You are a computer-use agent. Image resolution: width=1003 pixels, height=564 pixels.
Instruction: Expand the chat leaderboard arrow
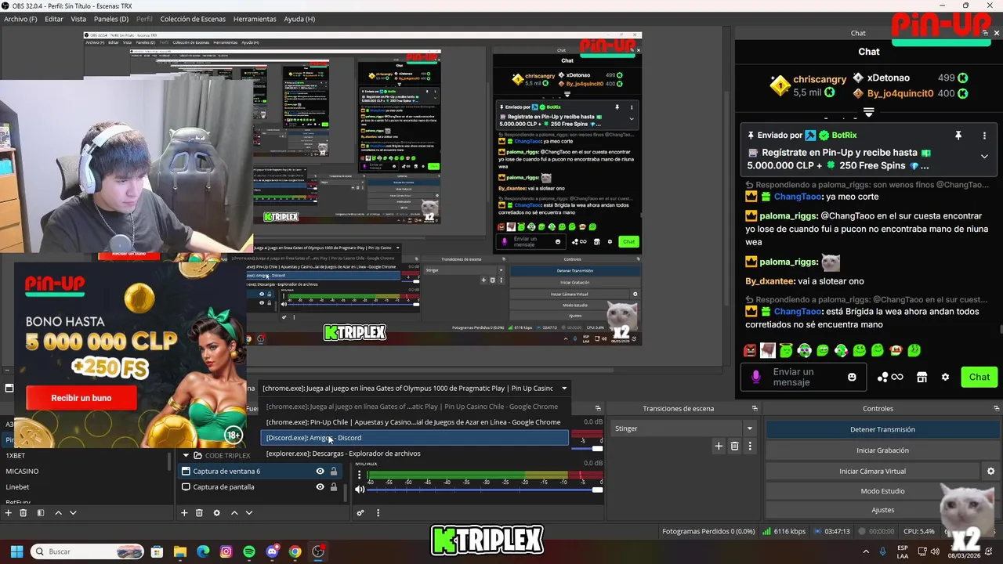868,112
